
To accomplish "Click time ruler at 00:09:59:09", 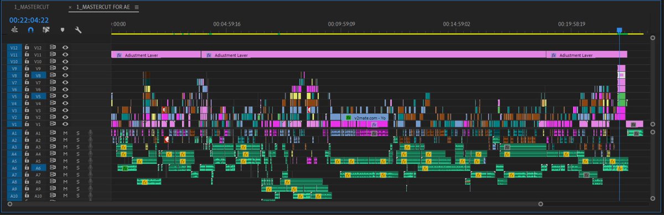I will pyautogui.click(x=341, y=24).
